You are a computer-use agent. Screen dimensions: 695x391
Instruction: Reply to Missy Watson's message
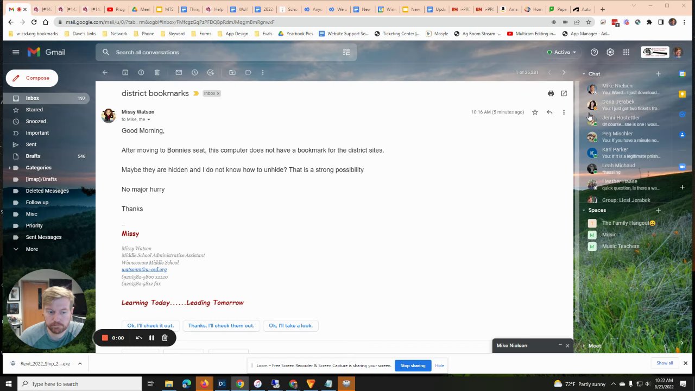(549, 112)
